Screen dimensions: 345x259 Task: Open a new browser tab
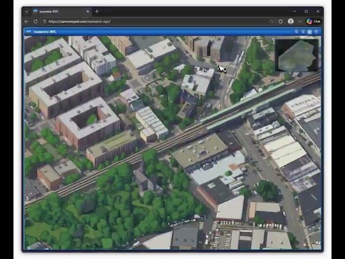[x=97, y=11]
